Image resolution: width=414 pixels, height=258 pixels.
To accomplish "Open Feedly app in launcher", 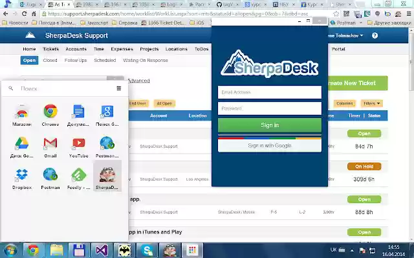I will 78,179.
